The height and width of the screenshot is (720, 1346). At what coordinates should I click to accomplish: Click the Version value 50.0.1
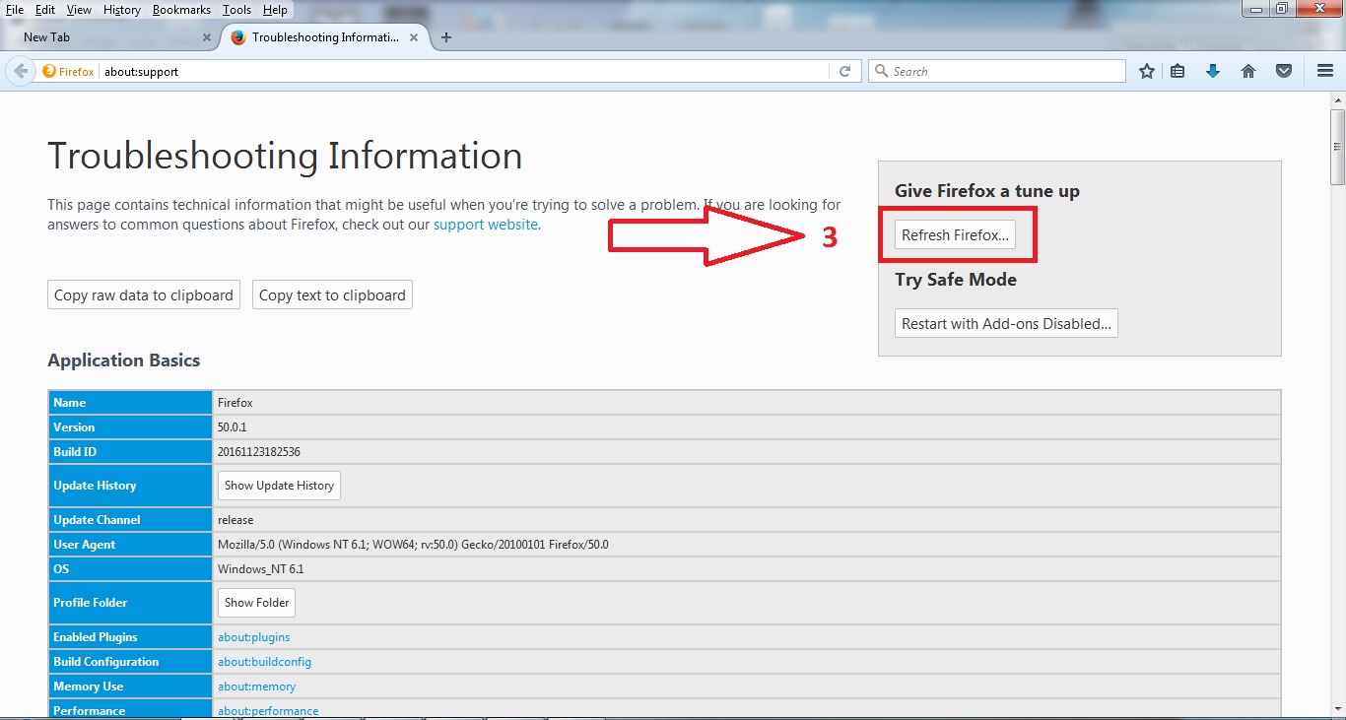point(233,427)
